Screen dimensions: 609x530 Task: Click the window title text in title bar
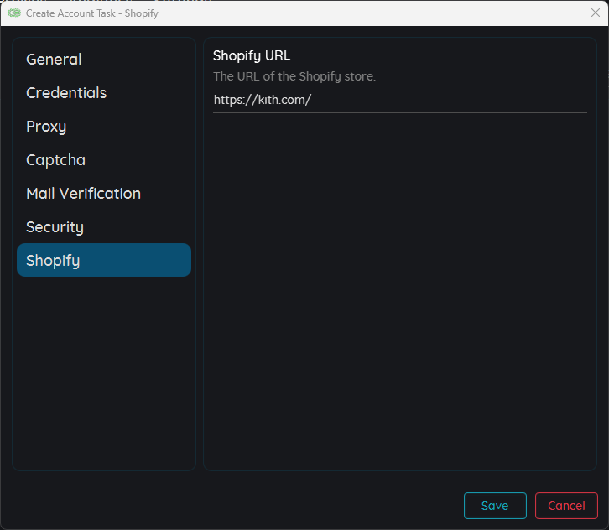(92, 13)
